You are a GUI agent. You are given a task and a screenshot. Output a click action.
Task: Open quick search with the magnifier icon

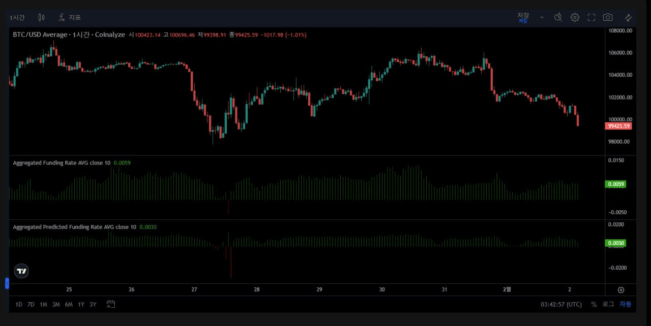coord(558,17)
